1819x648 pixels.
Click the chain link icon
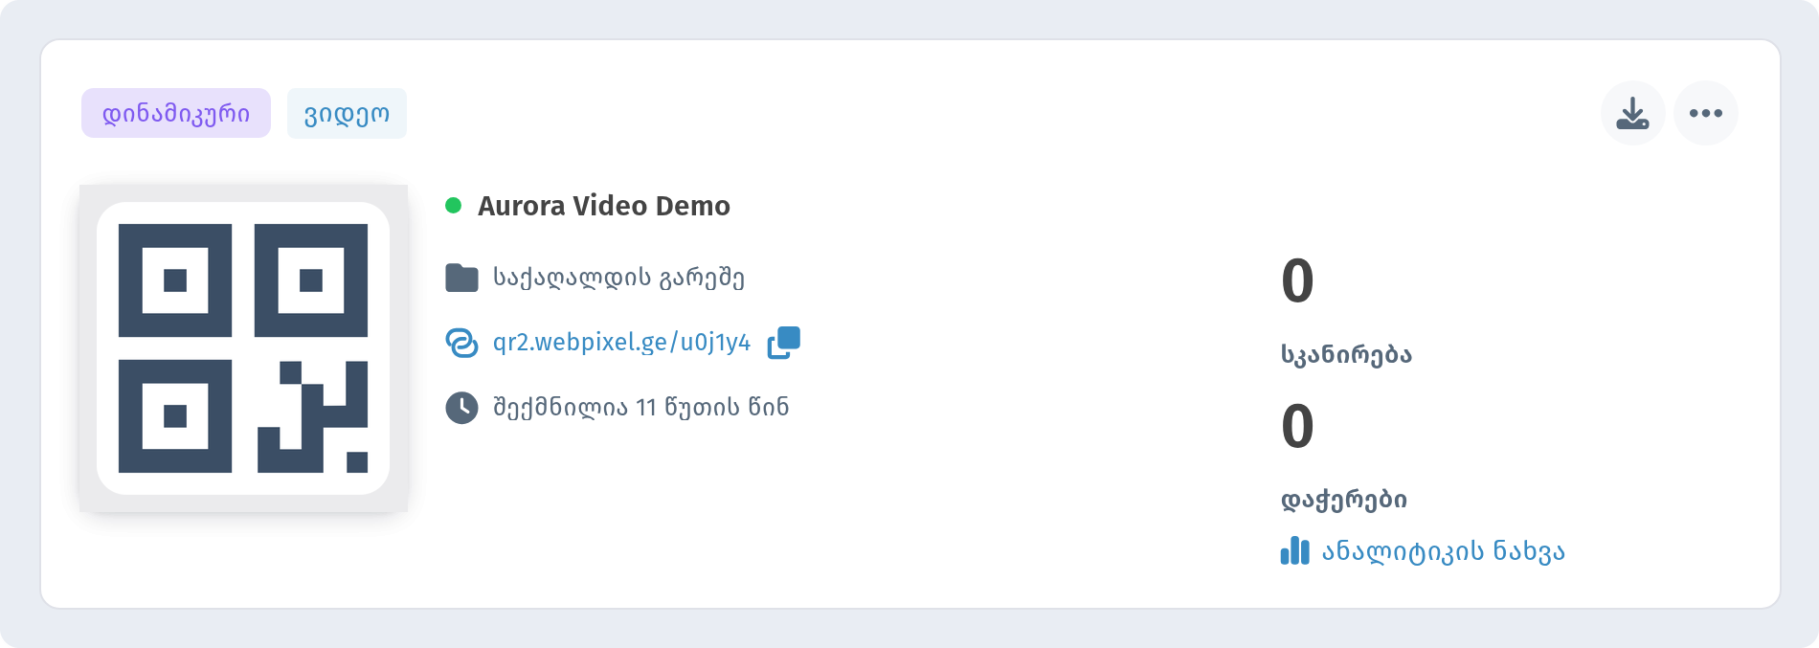(x=461, y=343)
